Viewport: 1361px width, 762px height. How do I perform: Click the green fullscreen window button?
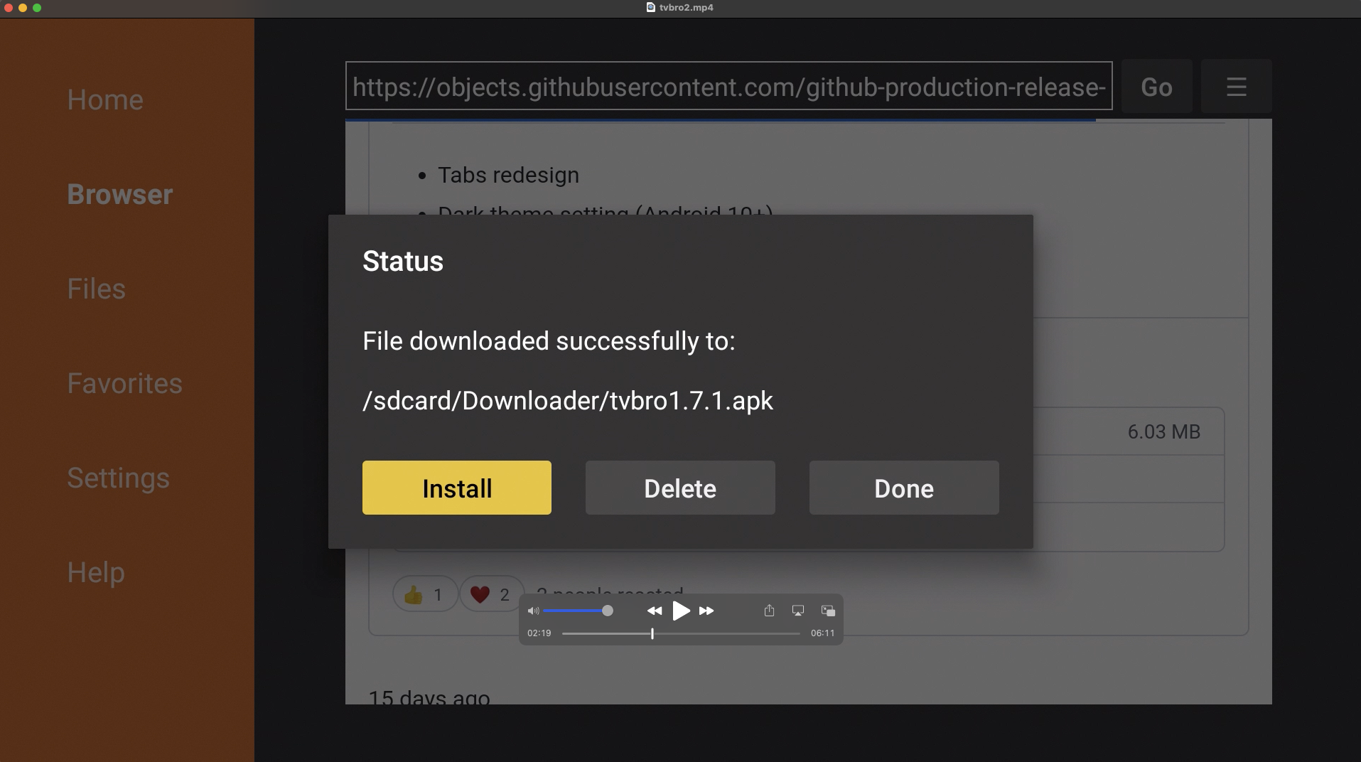37,8
